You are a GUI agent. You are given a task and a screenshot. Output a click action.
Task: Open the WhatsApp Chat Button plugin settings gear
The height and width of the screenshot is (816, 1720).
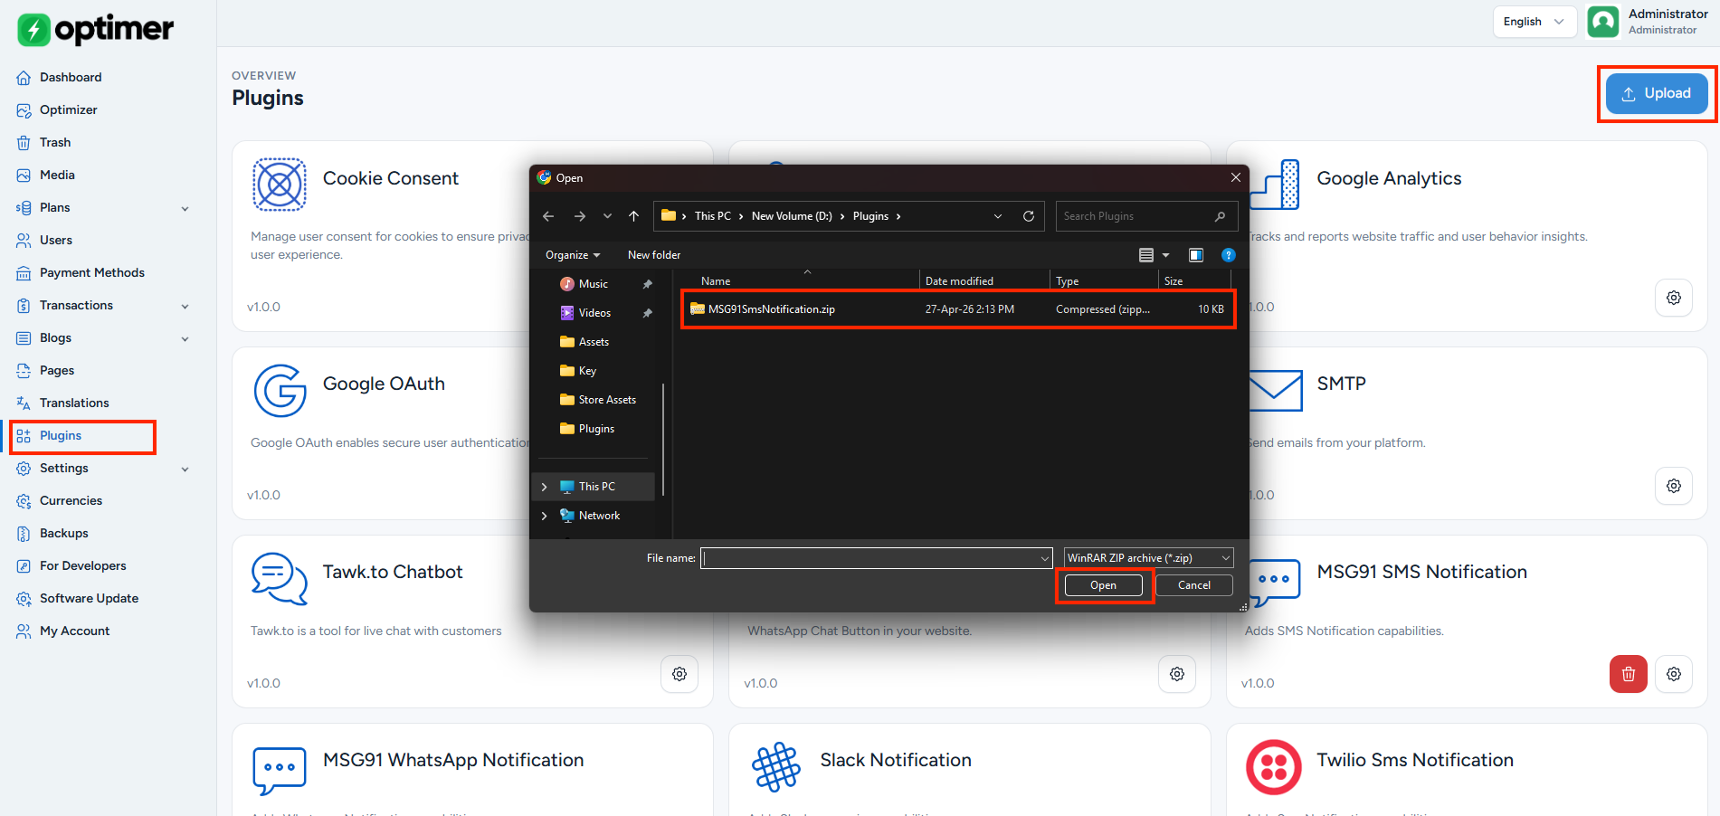click(x=1177, y=674)
